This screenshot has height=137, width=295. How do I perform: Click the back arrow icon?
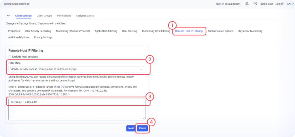click(x=9, y=16)
